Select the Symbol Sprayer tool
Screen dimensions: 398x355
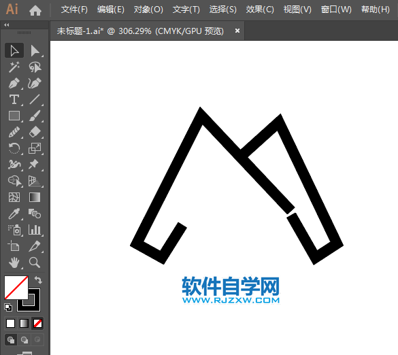[x=14, y=230]
